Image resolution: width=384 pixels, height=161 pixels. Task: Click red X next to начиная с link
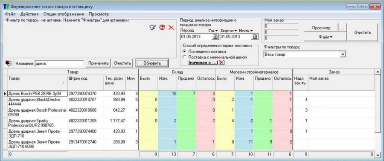(x=221, y=63)
